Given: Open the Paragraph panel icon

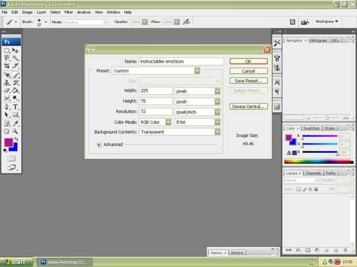Looking at the screenshot, I should point(277,92).
